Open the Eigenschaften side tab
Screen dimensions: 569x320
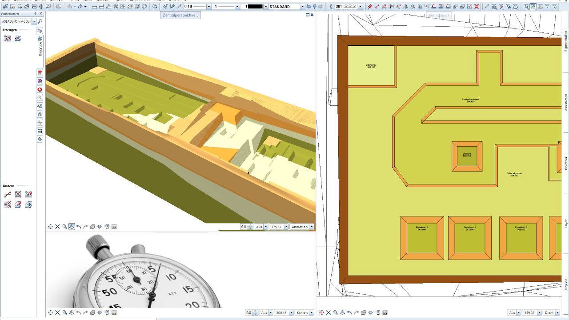[x=566, y=42]
